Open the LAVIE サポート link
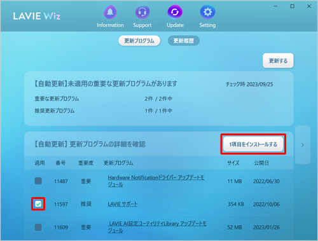This screenshot has height=241, width=318. 123,204
